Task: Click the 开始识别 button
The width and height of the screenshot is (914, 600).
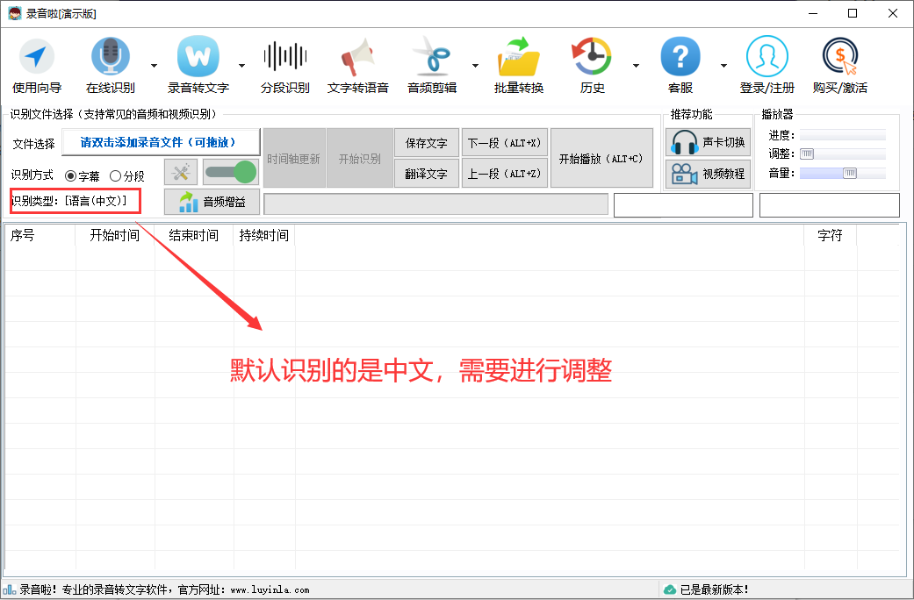Action: tap(360, 158)
